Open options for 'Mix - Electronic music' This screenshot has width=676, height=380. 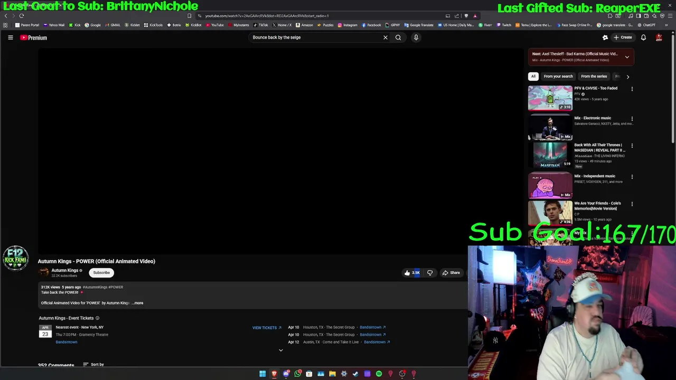[x=632, y=119]
